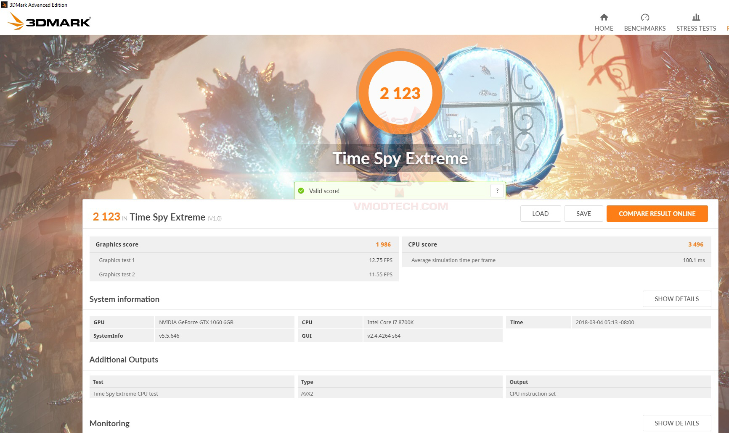The image size is (729, 433).
Task: Click the Graphics score label
Action: point(117,244)
